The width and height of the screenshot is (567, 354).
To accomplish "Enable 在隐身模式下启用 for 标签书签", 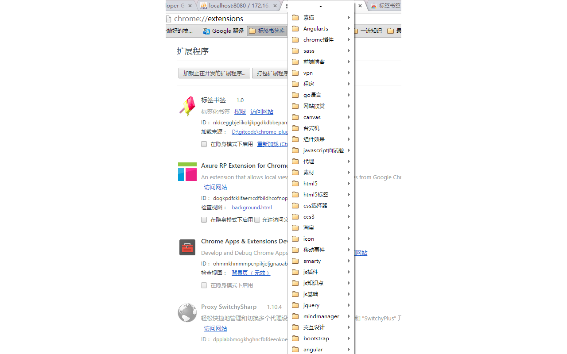I will 204,144.
